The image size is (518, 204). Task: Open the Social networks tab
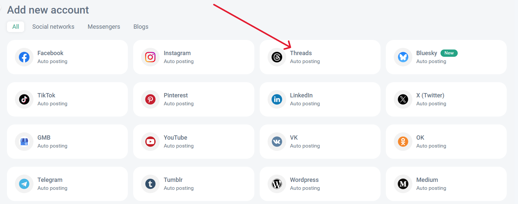click(53, 27)
